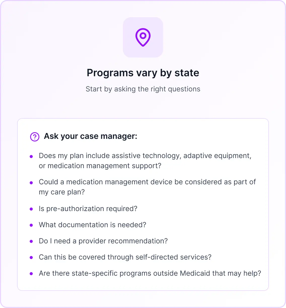
Task: Select the medication management device question
Action: point(147,187)
